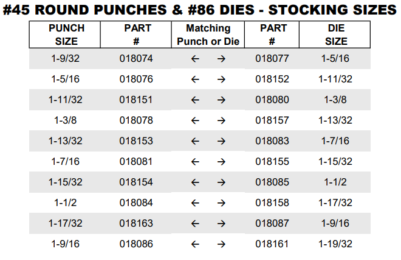
Task: Click the Matching Punch or Die header
Action: coord(208,35)
